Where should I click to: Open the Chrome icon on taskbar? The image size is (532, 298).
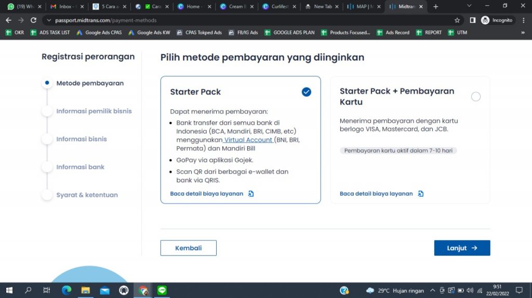[143, 290]
